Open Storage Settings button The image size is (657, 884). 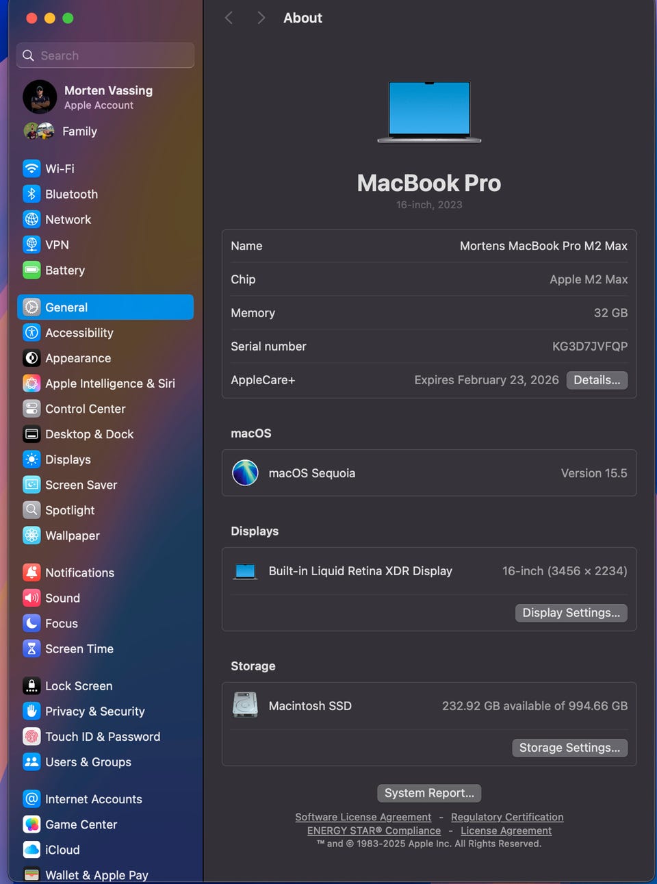coord(569,748)
